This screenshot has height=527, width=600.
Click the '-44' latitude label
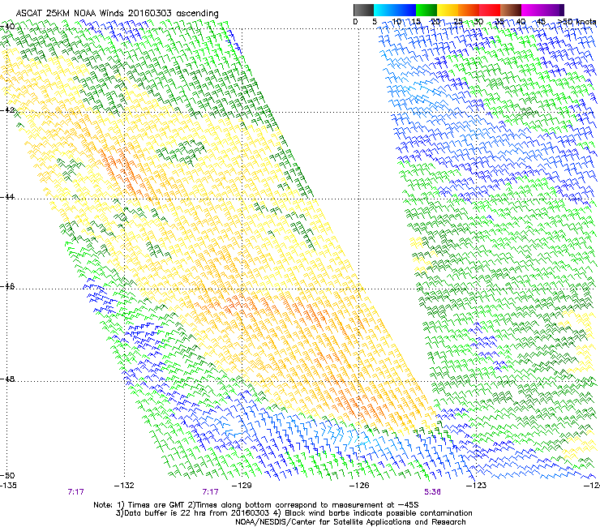click(x=7, y=197)
